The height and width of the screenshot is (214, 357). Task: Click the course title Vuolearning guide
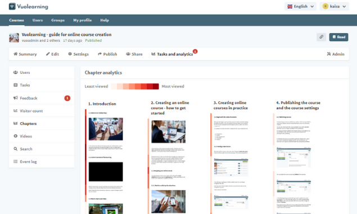[66, 34]
